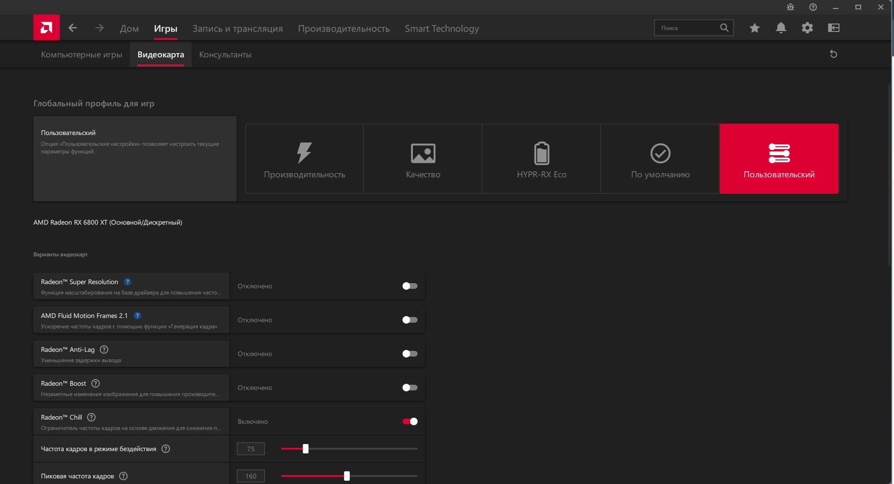This screenshot has width=894, height=484.
Task: Toggle the sidebar panel icon
Action: point(834,28)
